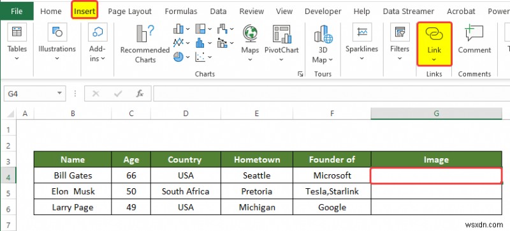Select the Image header cell
Screen dimensions: 510x231
click(436, 160)
